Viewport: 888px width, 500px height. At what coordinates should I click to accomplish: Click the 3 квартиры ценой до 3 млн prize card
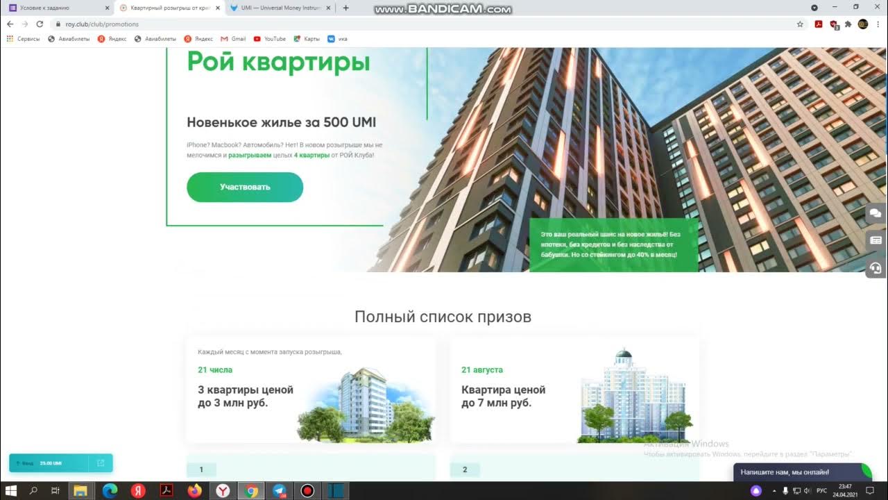[x=311, y=390]
